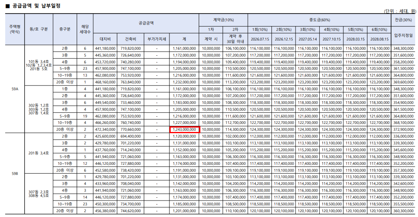The image size is (418, 217).
Task: Select the '해당 세대수' column header
Action: tap(85, 29)
